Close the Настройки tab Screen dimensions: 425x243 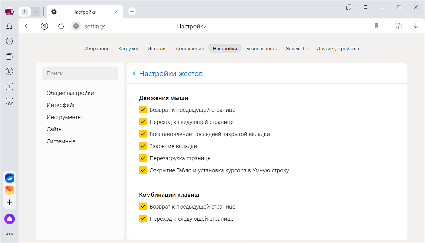click(x=116, y=12)
